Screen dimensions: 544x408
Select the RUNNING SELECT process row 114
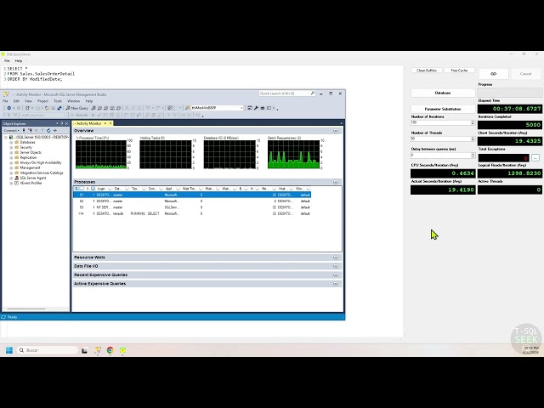tap(192, 213)
